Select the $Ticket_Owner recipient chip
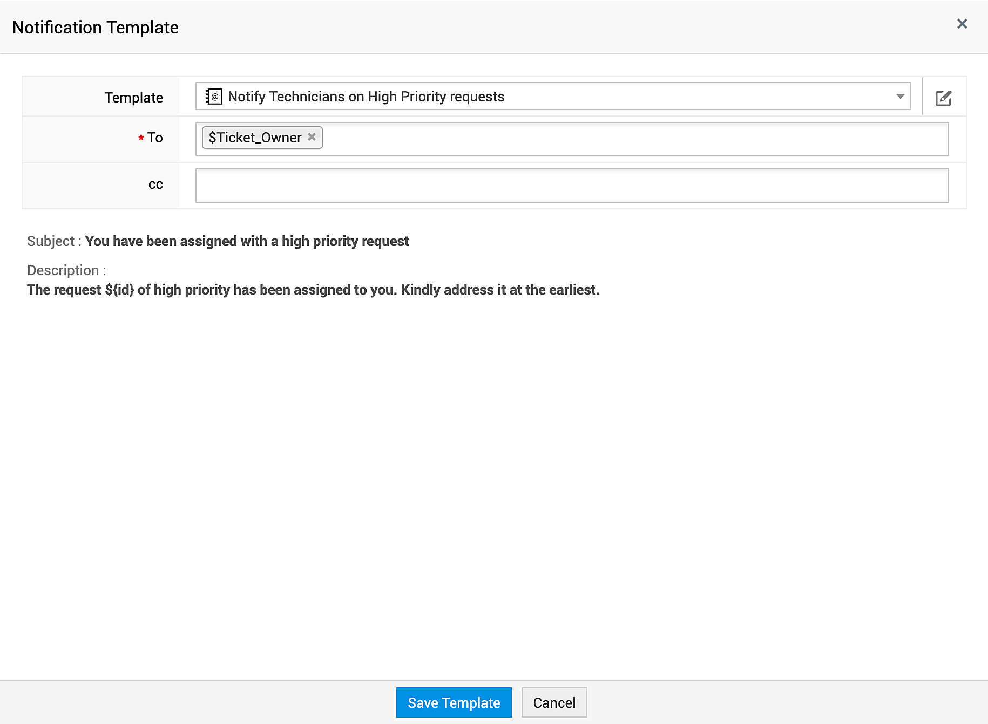The image size is (988, 724). click(x=255, y=138)
